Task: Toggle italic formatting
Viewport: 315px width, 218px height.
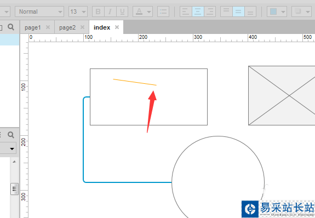Action: (x=110, y=12)
